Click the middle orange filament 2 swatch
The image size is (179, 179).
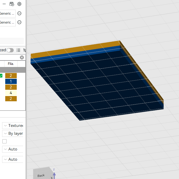(11, 87)
